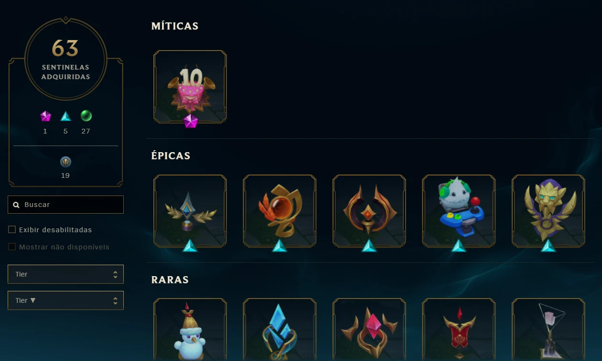The image size is (602, 361).
Task: Select the 10th anniversary cake ward
Action: (x=190, y=87)
